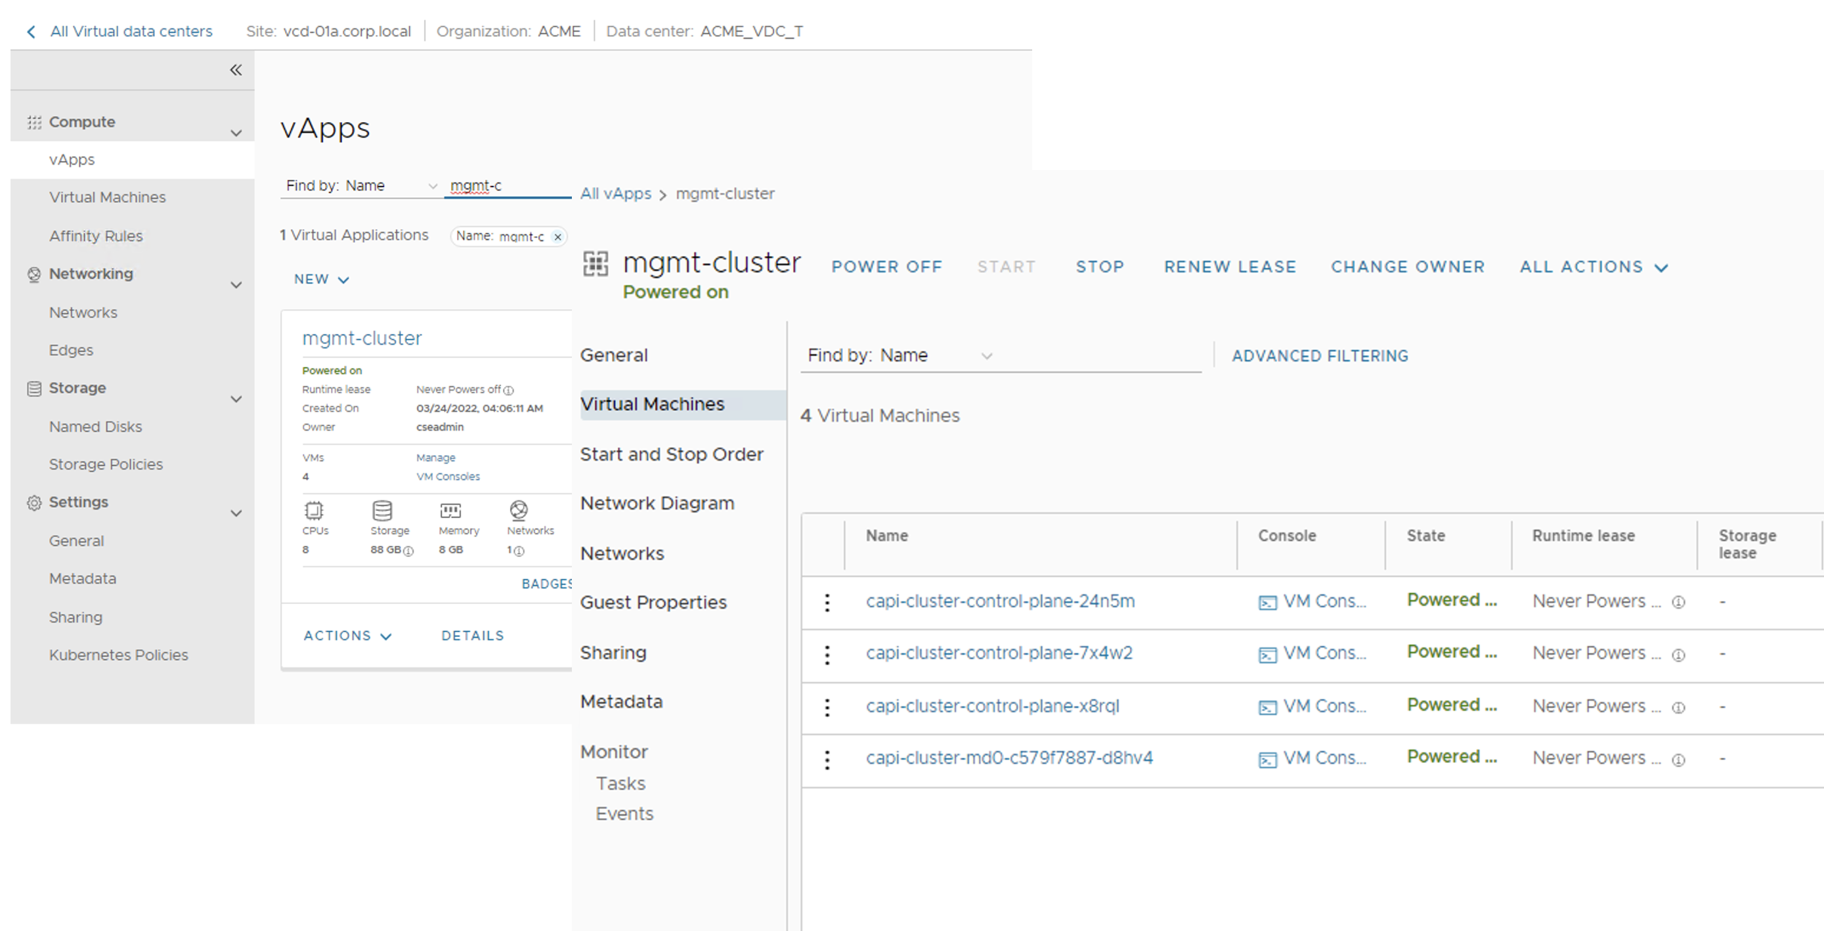This screenshot has width=1824, height=931.
Task: Collapse the Networking sidebar section
Action: click(236, 284)
